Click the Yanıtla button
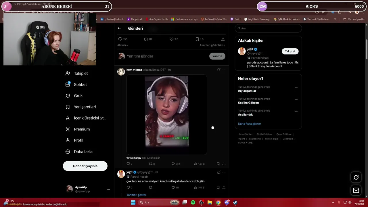This screenshot has width=368, height=207. [x=217, y=56]
